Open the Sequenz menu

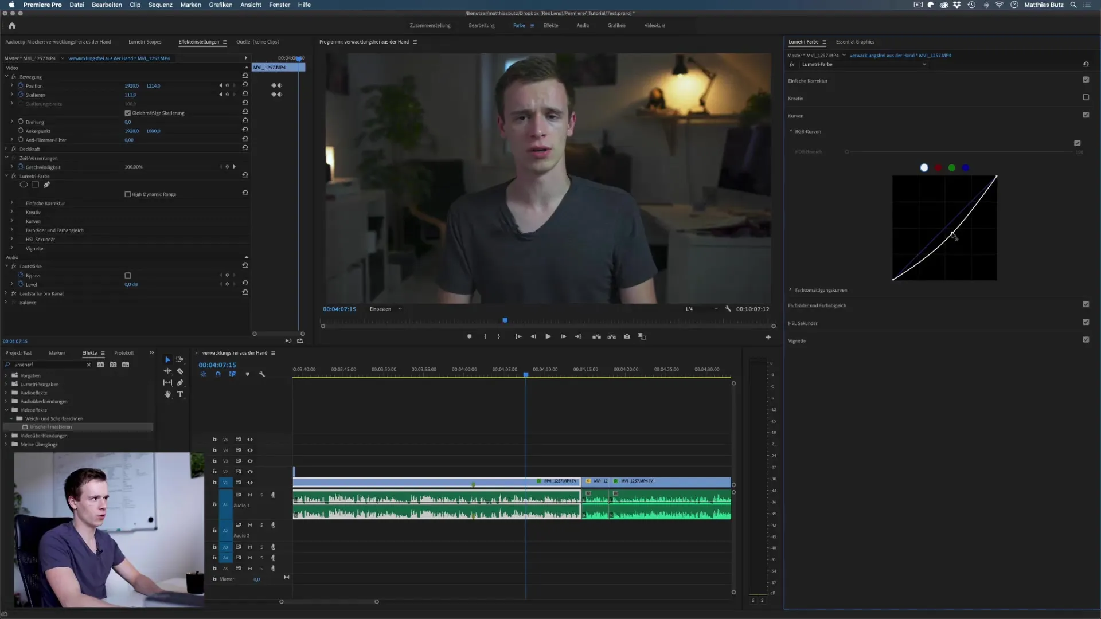click(x=160, y=5)
